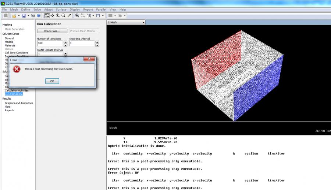331x190 pixels.
Task: Open the Help menu
Action: tap(122, 10)
